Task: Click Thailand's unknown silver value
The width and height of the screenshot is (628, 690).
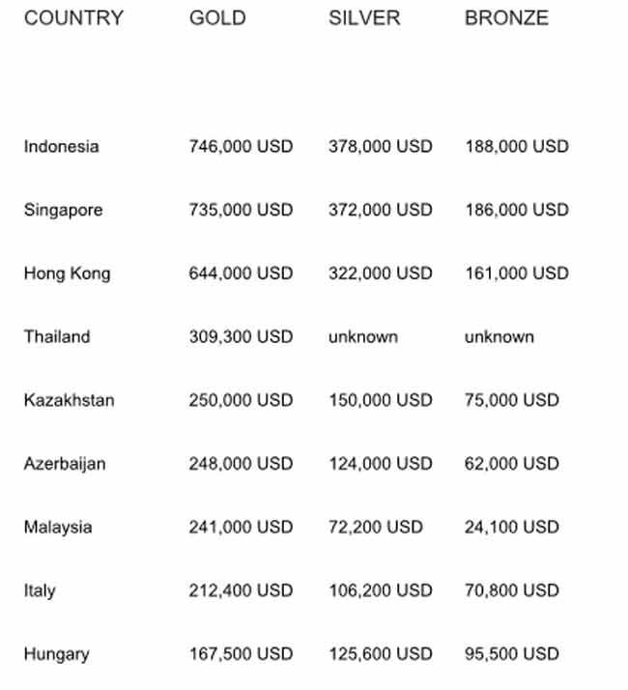Action: [x=363, y=337]
